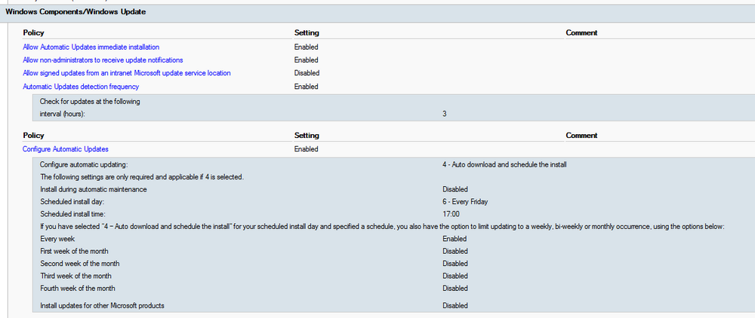Screen dimensions: 755x318
Task: Select the update interval value 3
Action: [x=444, y=115]
